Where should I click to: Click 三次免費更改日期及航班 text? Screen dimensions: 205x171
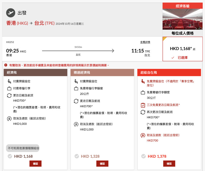click(x=163, y=105)
